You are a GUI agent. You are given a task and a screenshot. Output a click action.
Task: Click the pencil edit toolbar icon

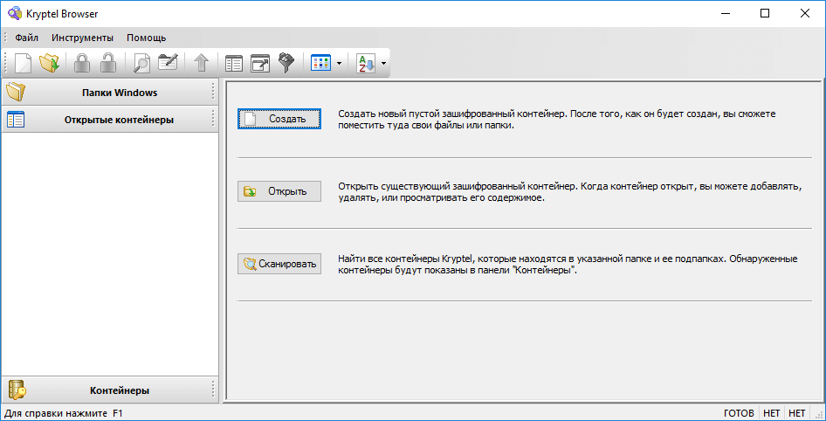point(168,63)
